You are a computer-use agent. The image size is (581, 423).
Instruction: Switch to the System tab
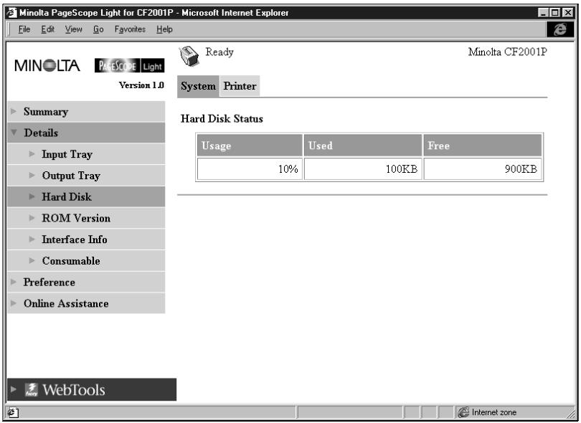point(198,86)
